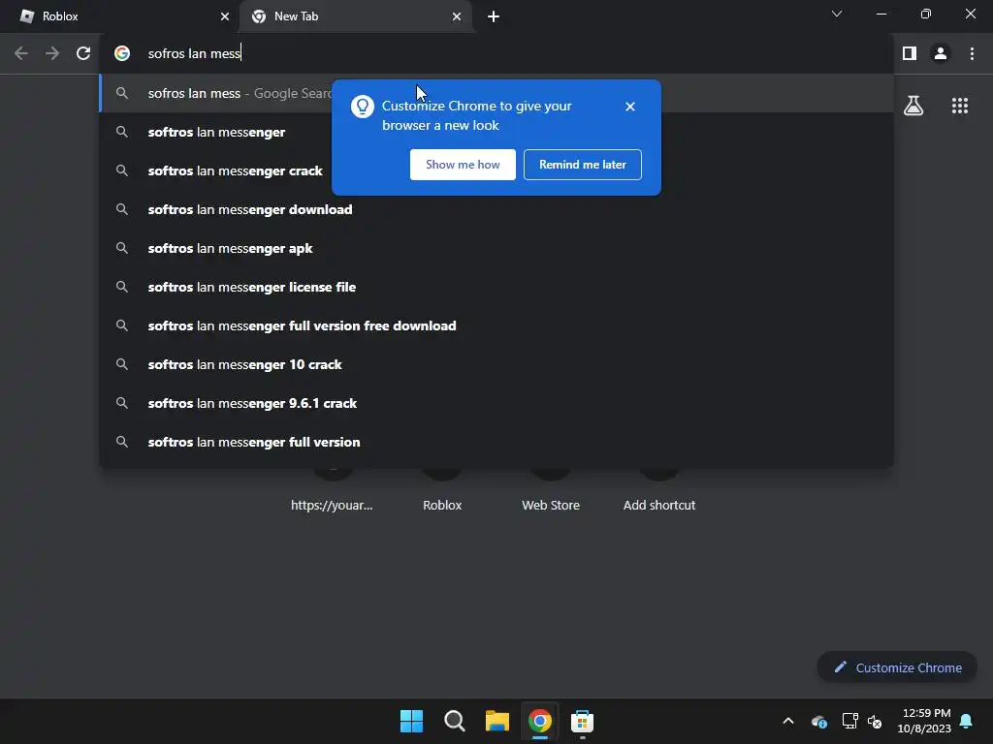Open the Search Labs flask icon
Viewport: 993px width, 744px height.
pos(913,106)
